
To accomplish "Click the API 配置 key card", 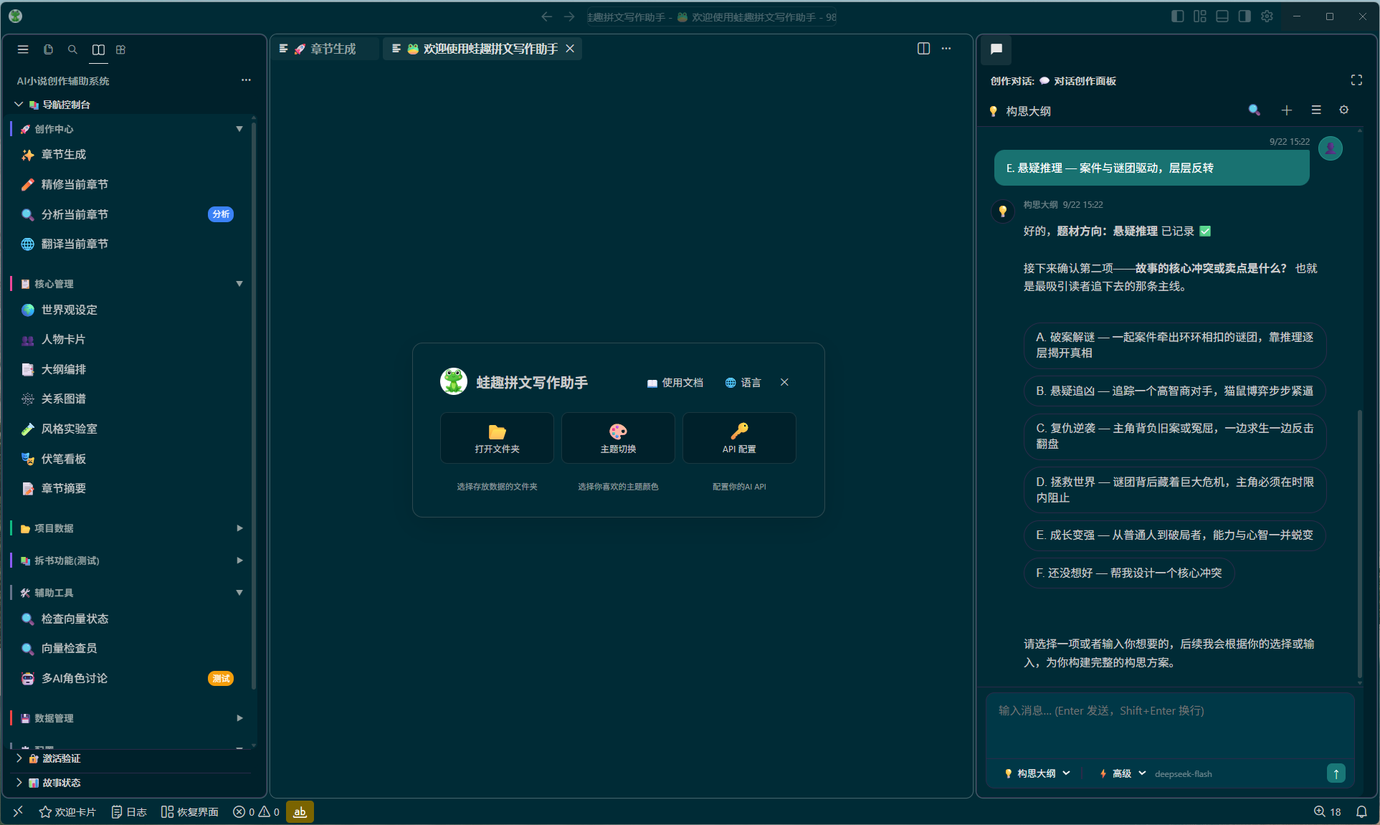I will tap(739, 438).
